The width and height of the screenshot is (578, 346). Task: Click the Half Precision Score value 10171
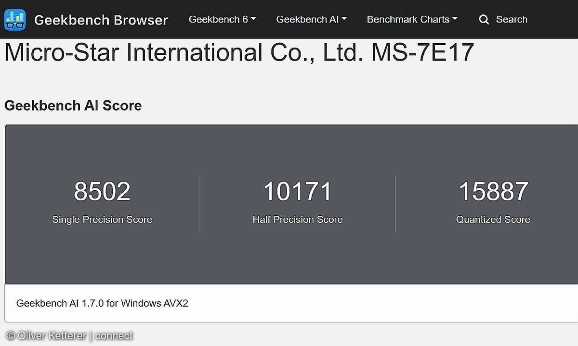297,191
